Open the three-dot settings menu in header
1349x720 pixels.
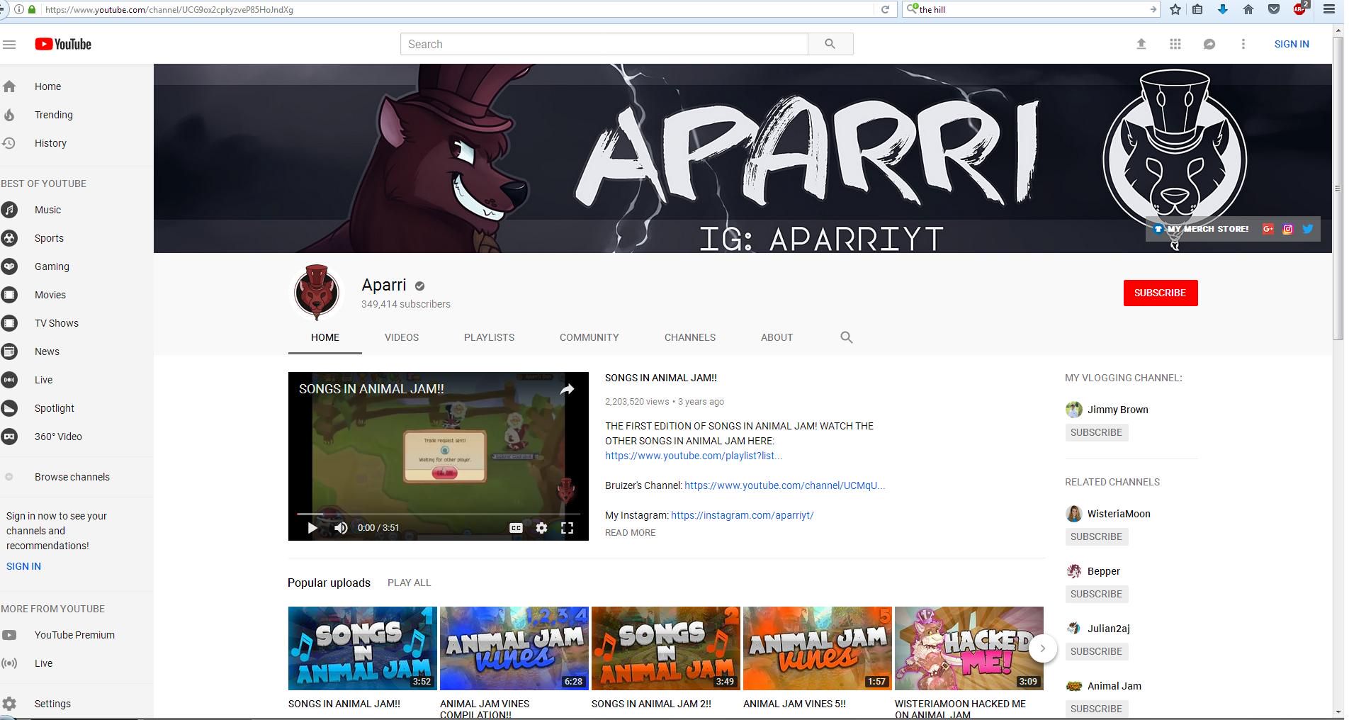click(1243, 44)
